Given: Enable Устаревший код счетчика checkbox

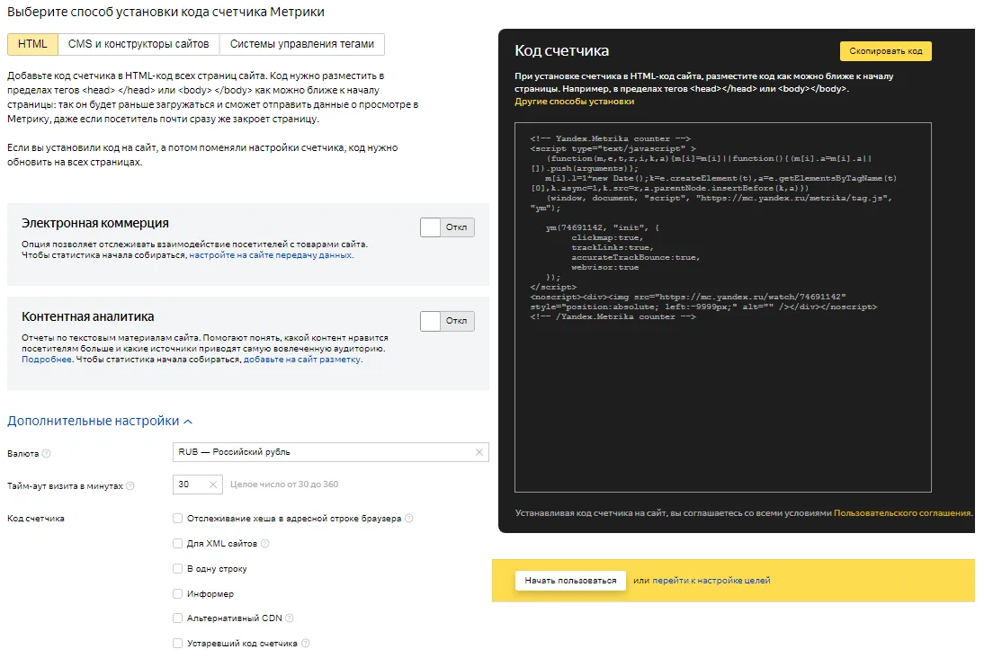Looking at the screenshot, I should (177, 644).
